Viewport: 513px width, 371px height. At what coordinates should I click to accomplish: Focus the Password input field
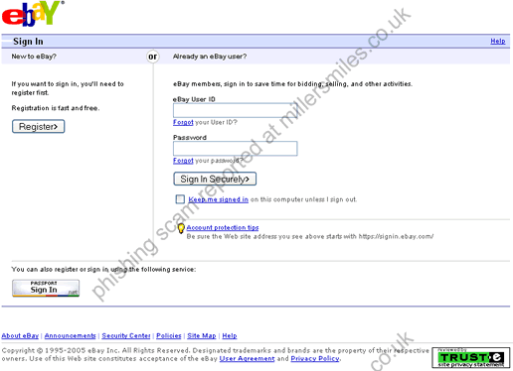pyautogui.click(x=236, y=149)
